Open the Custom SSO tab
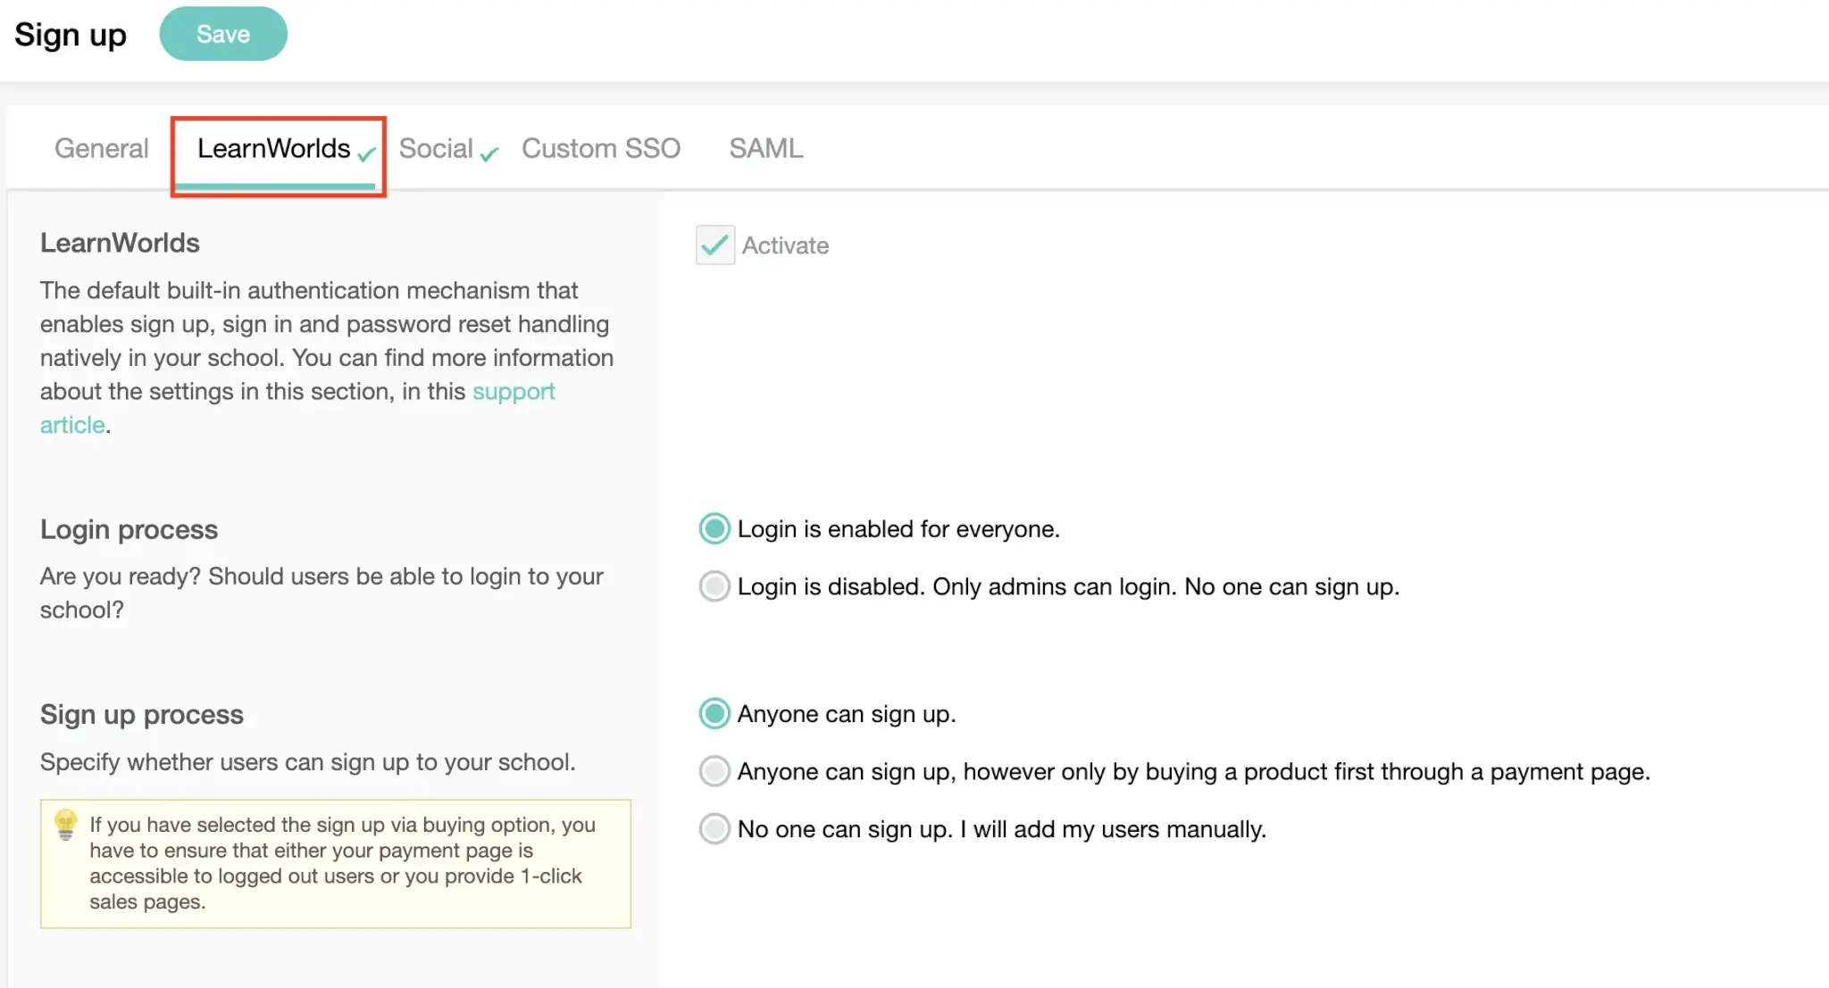The height and width of the screenshot is (988, 1829). 601,148
